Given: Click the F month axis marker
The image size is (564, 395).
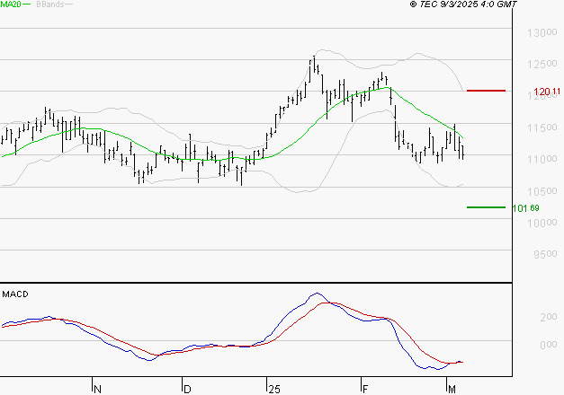Looking at the screenshot, I should tap(365, 390).
